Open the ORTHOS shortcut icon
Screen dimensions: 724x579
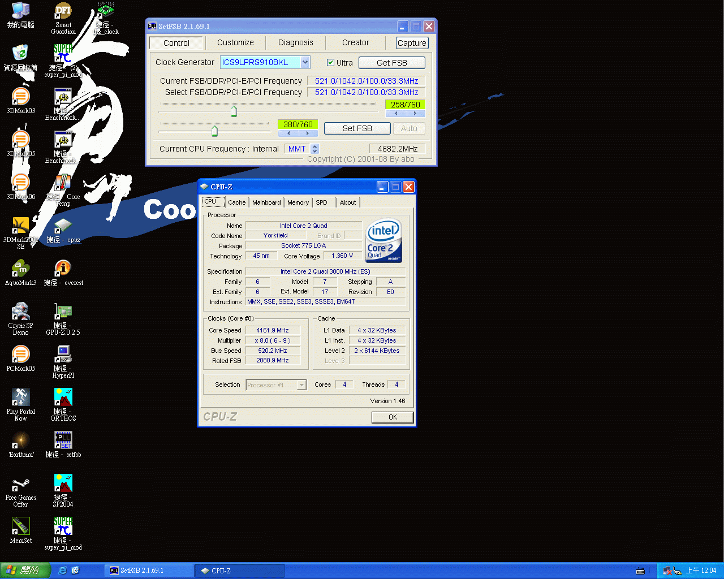click(x=63, y=405)
